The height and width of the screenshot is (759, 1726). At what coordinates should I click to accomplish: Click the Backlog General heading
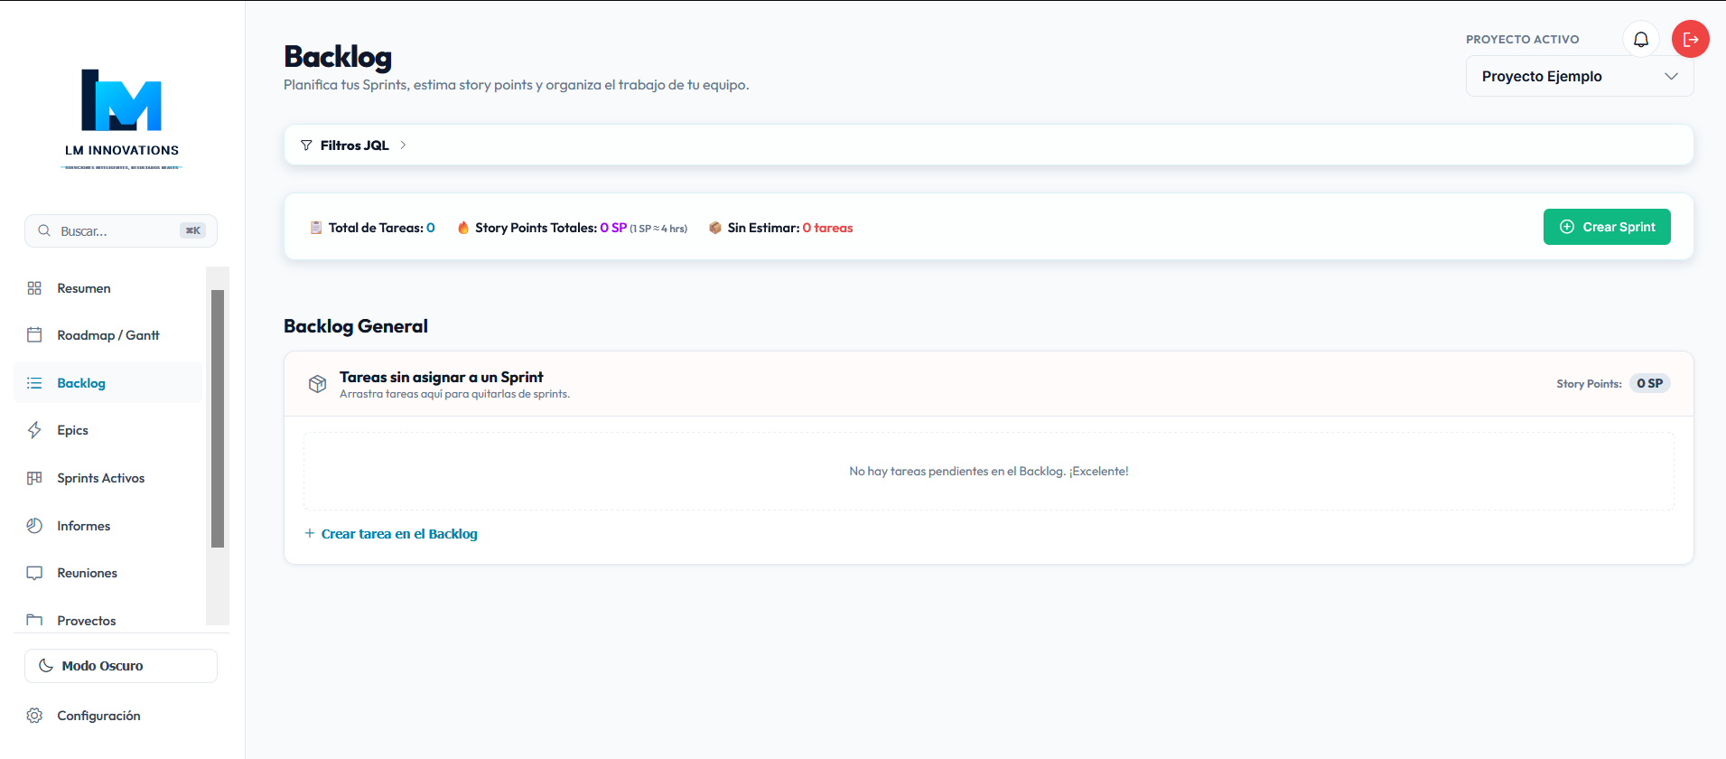pyautogui.click(x=356, y=326)
